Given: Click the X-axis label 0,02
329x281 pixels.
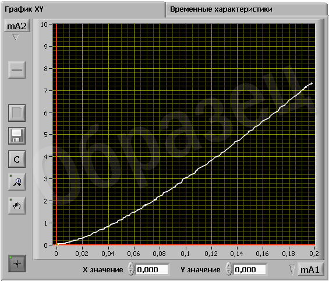Looking at the screenshot, I should point(82,254).
